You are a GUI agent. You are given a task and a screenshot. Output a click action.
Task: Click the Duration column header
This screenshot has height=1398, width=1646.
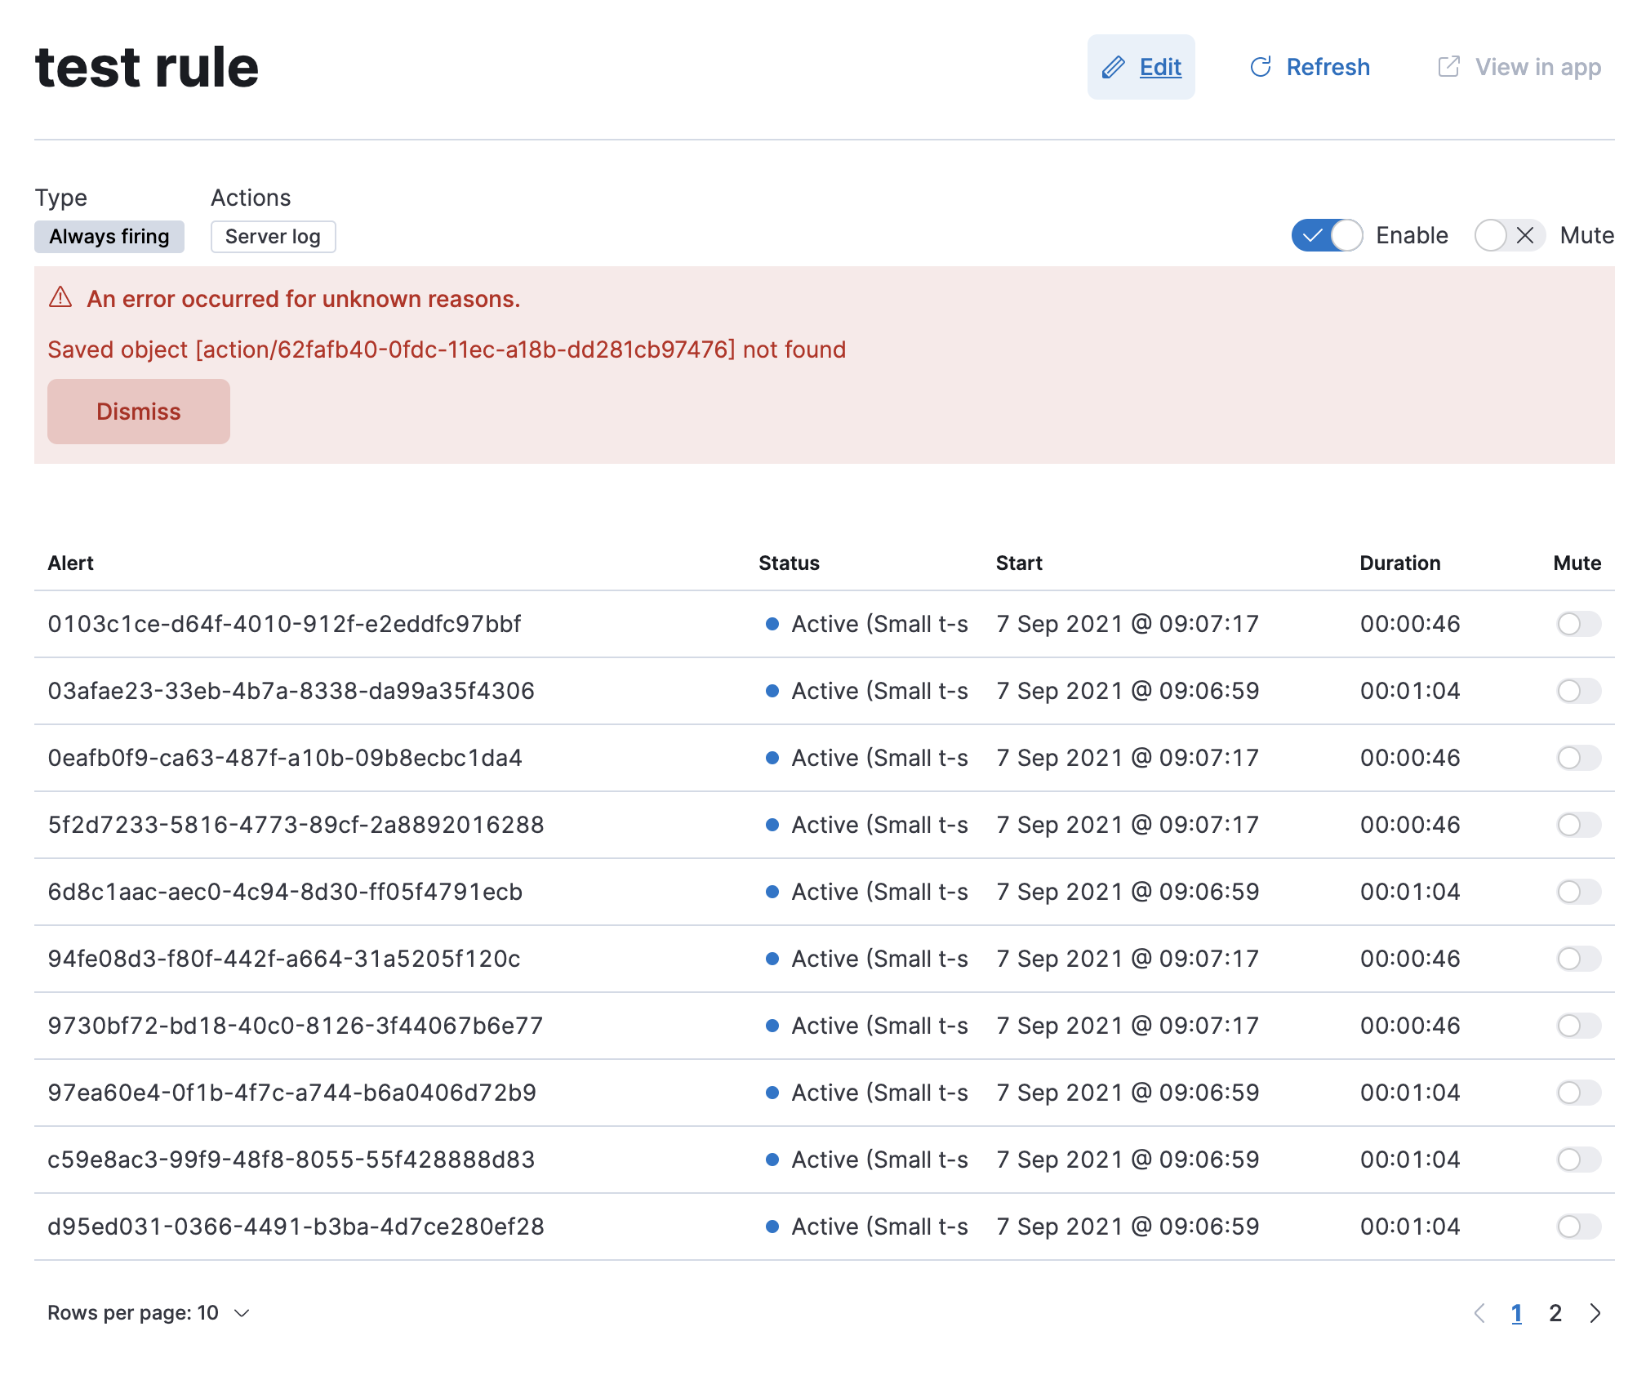coord(1400,563)
